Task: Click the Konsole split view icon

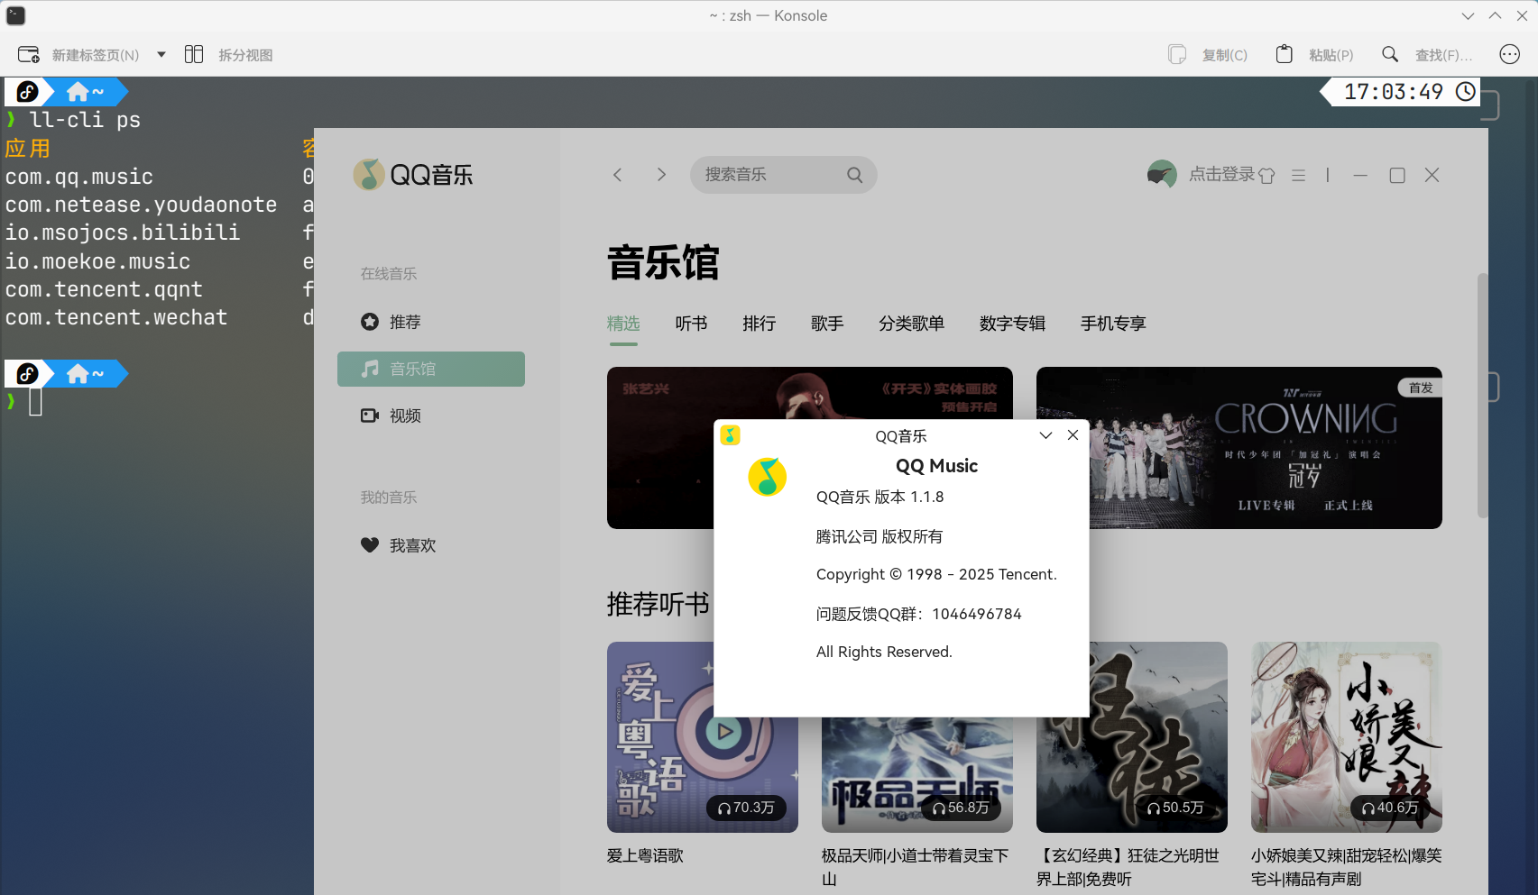Action: click(x=194, y=55)
